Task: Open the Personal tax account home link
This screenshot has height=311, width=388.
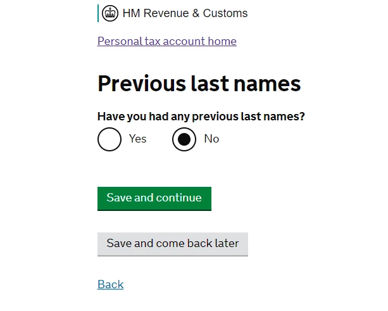Action: pyautogui.click(x=167, y=41)
